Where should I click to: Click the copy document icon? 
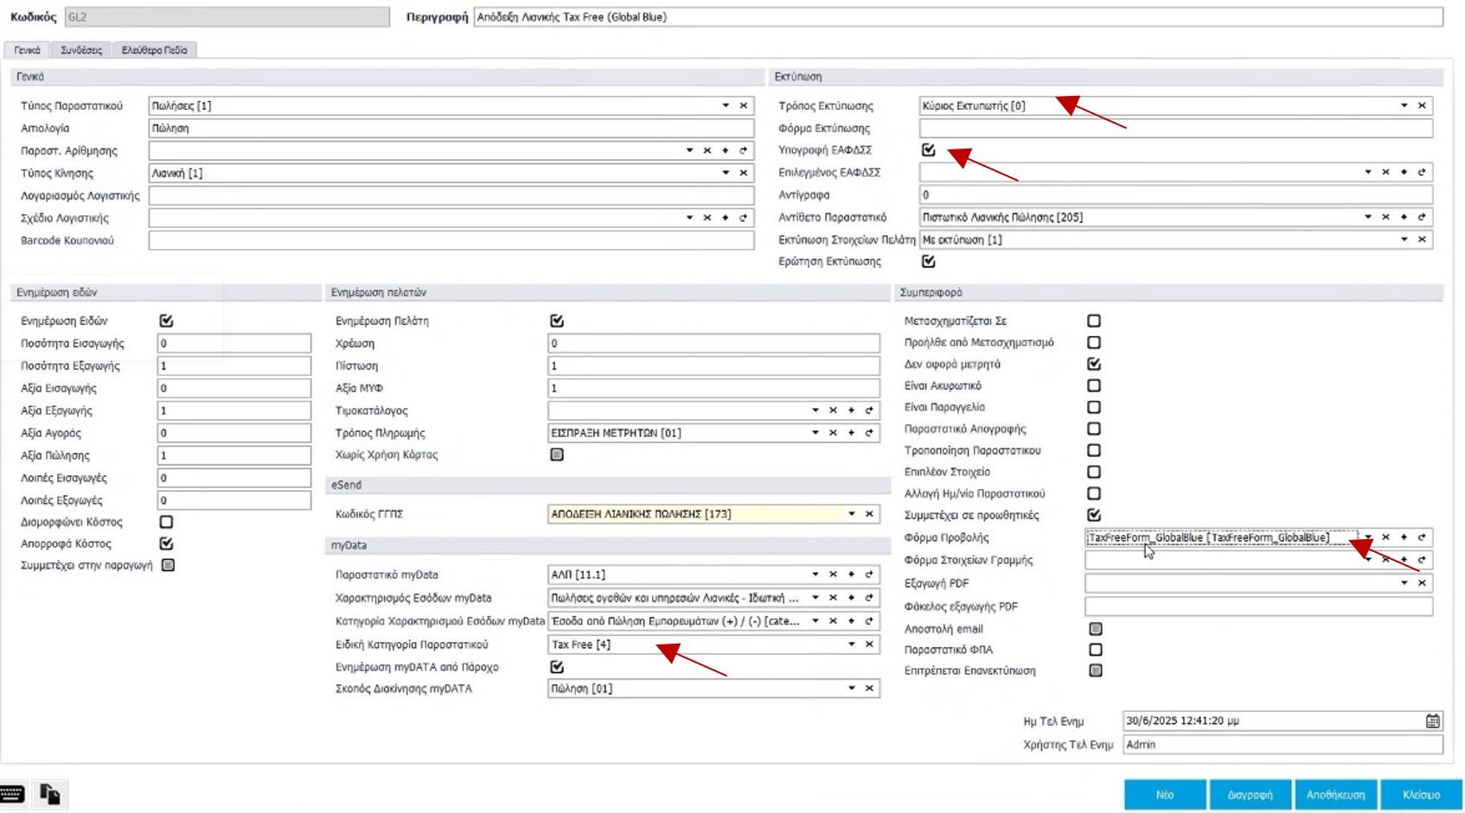[50, 794]
